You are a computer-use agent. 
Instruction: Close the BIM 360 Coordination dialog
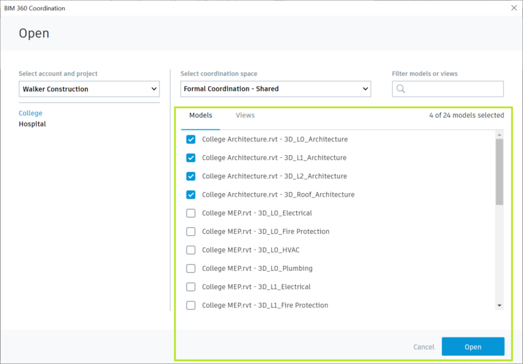(514, 8)
